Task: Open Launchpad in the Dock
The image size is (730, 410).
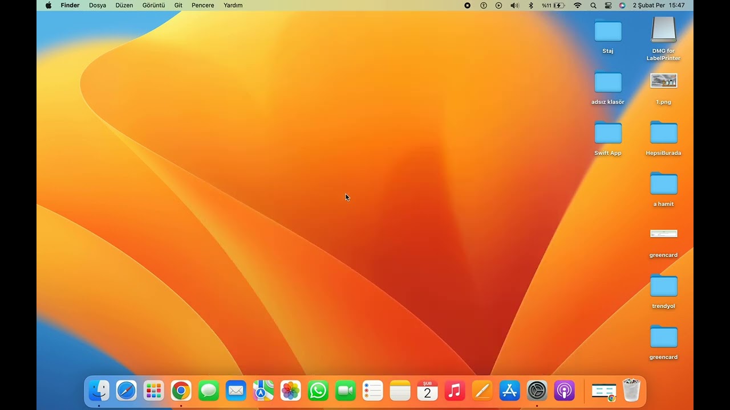Action: coord(153,391)
